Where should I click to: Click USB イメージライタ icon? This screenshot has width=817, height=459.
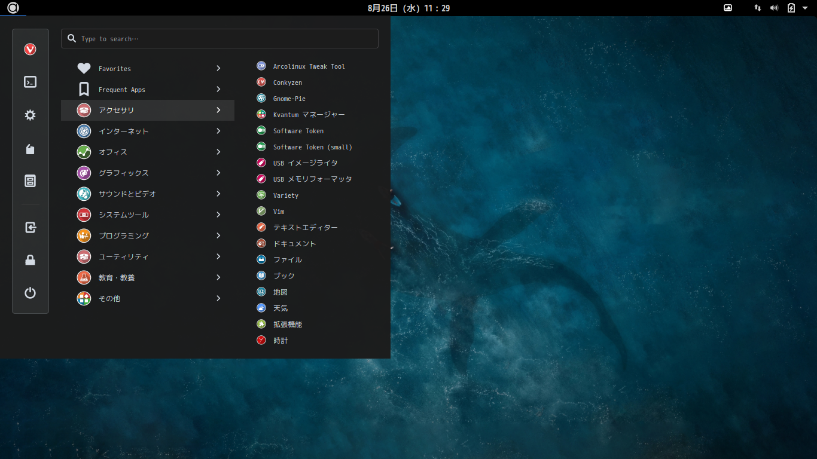(261, 163)
